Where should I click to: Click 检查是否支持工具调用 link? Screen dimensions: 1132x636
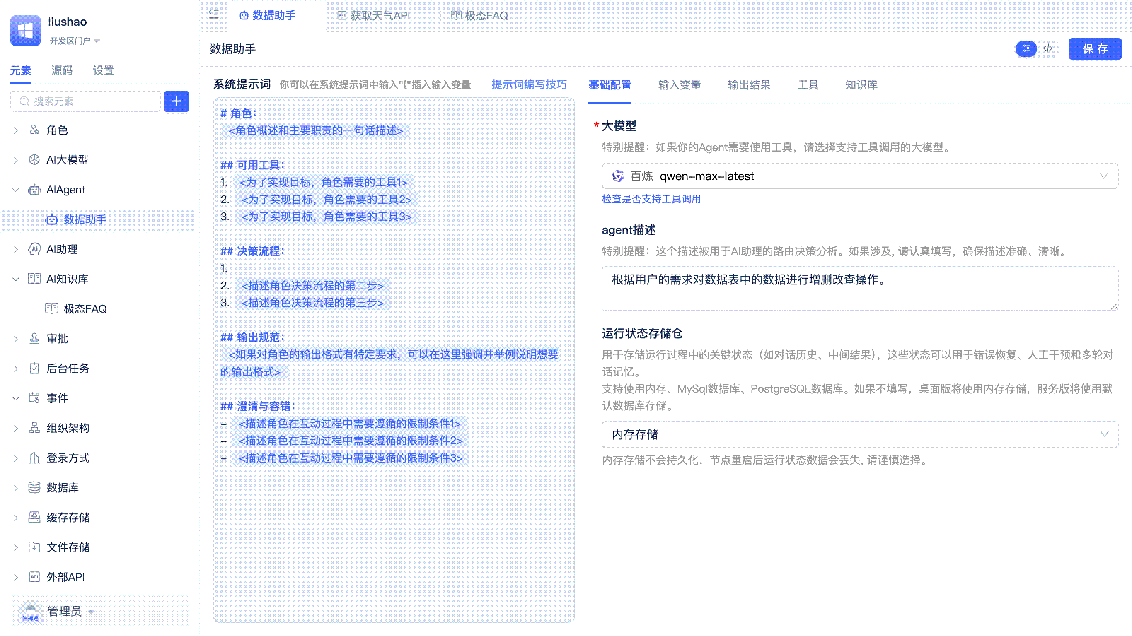click(x=651, y=199)
